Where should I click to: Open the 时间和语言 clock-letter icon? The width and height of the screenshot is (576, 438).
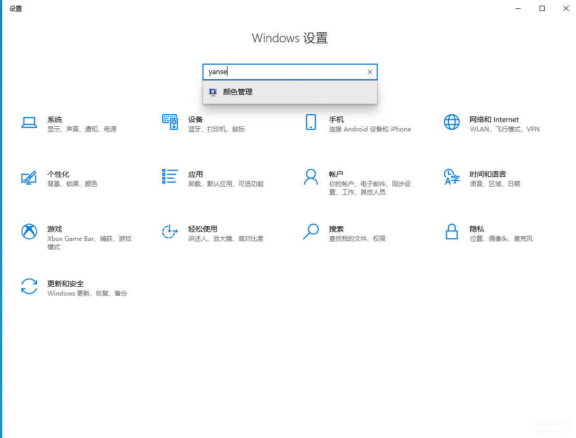pyautogui.click(x=451, y=177)
